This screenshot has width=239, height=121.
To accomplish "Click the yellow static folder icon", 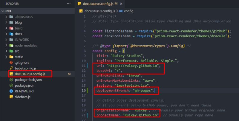I will click(11, 57).
